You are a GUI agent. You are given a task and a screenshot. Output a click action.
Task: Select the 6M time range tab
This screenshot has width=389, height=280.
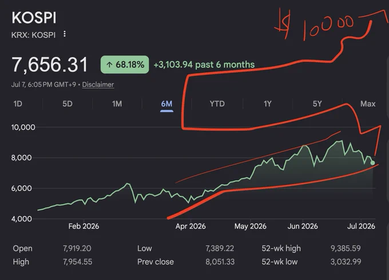point(166,103)
